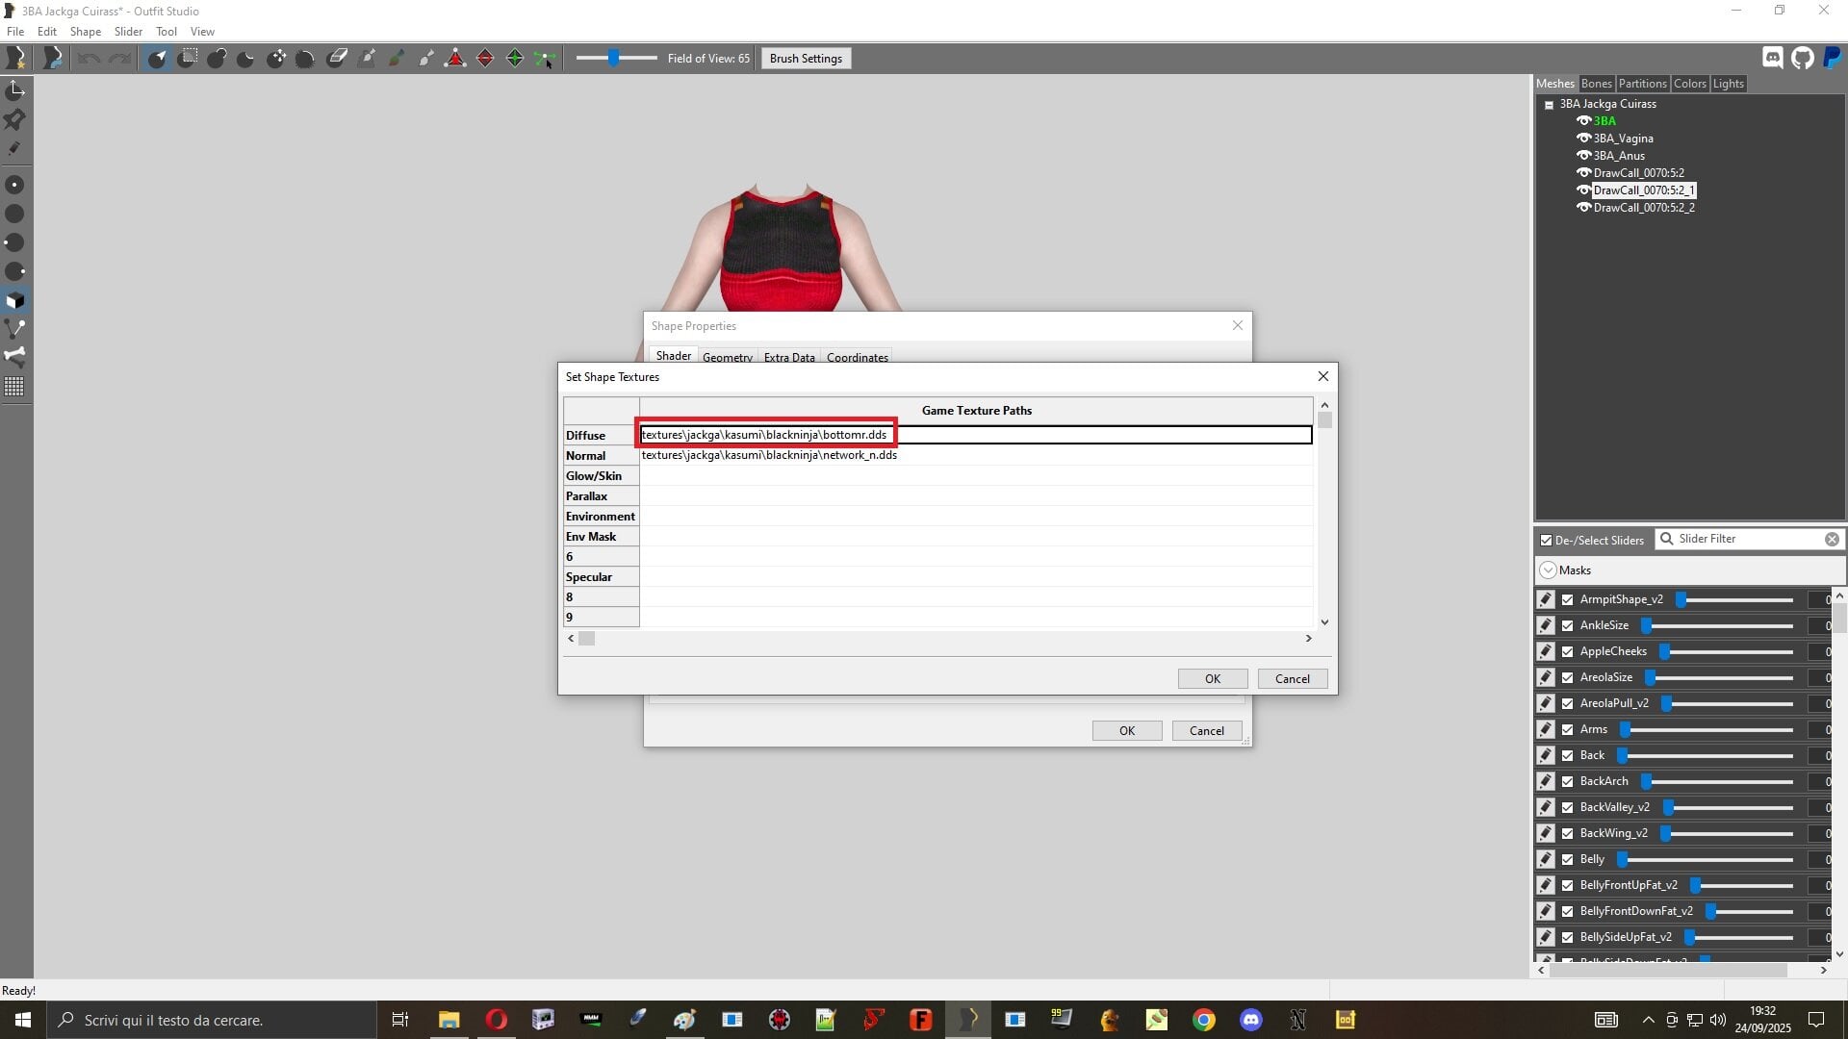
Task: Click Cancel in Set Shape Textures dialog
Action: click(1292, 678)
